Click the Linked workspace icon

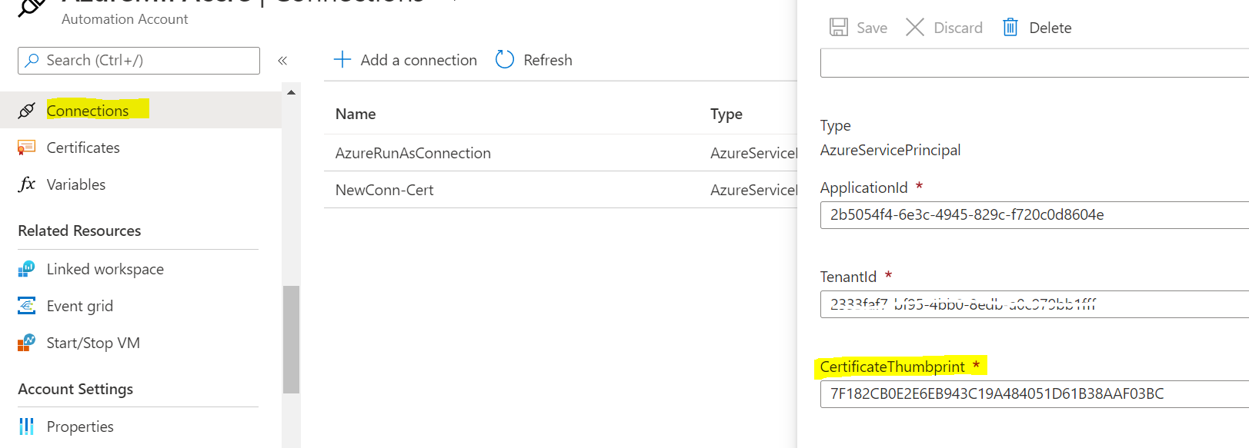coord(26,269)
